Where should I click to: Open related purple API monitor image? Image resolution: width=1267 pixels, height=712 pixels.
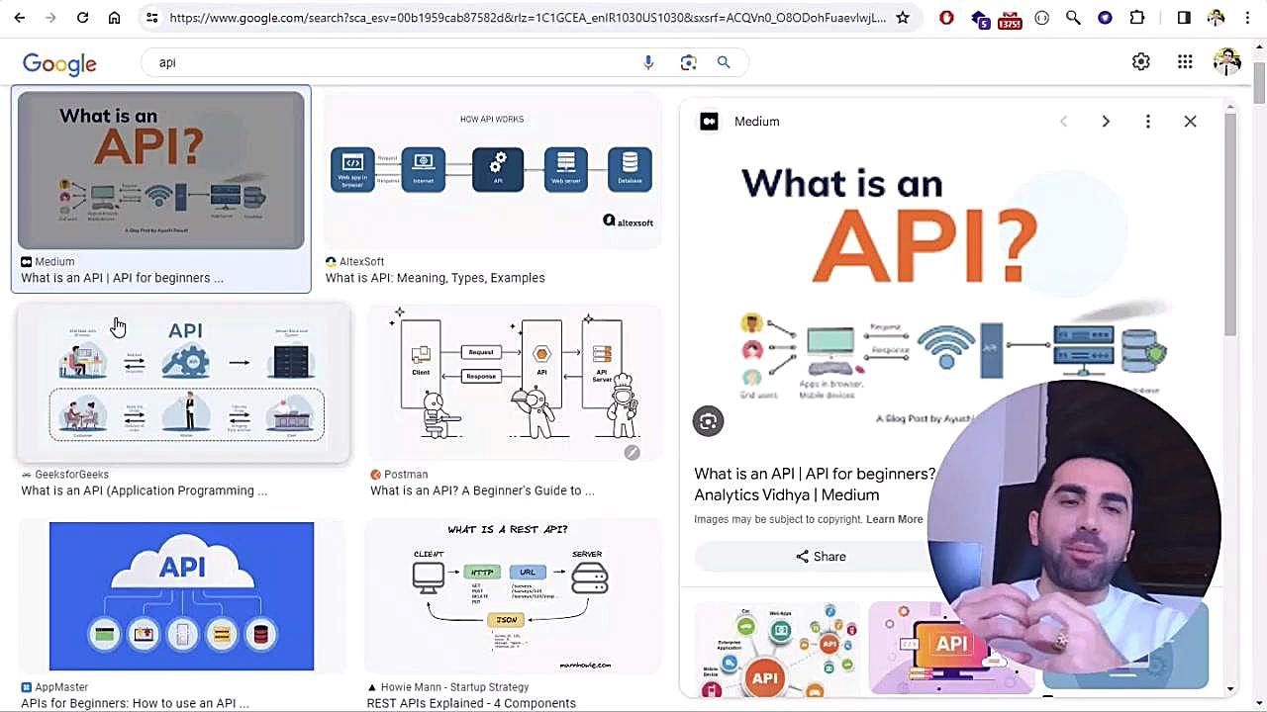[x=950, y=648]
